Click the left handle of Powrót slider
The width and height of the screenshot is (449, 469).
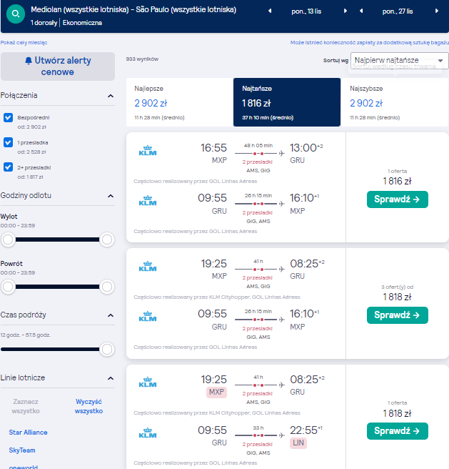point(8,287)
